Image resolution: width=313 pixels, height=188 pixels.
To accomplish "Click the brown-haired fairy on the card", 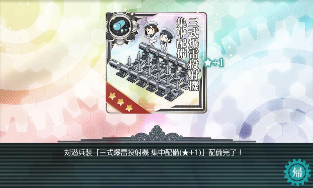I will (x=151, y=34).
